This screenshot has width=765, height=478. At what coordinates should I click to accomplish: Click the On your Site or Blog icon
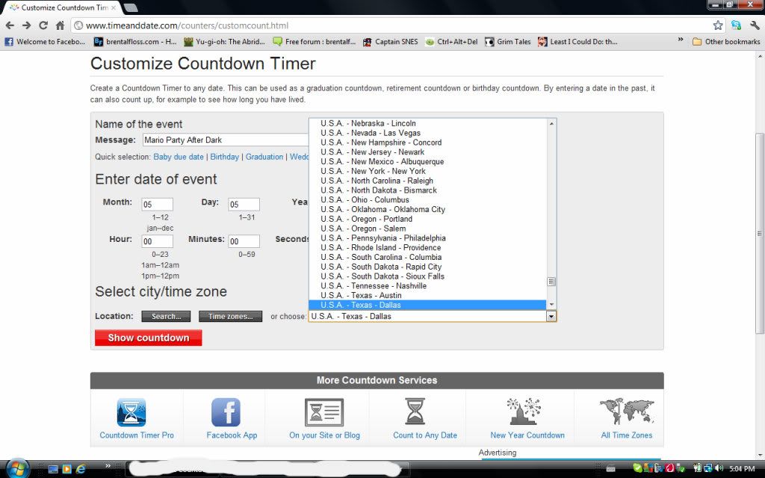[324, 412]
